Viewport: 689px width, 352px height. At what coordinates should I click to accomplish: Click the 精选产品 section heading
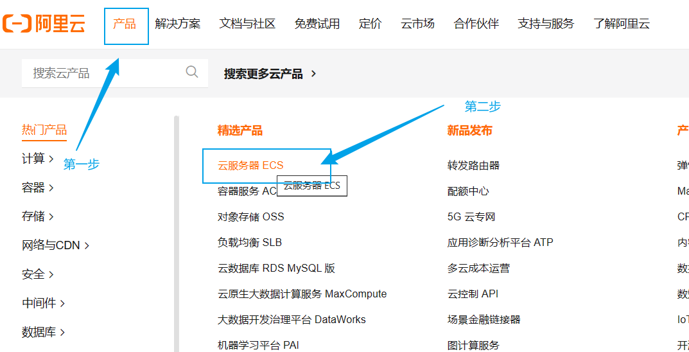coord(240,130)
